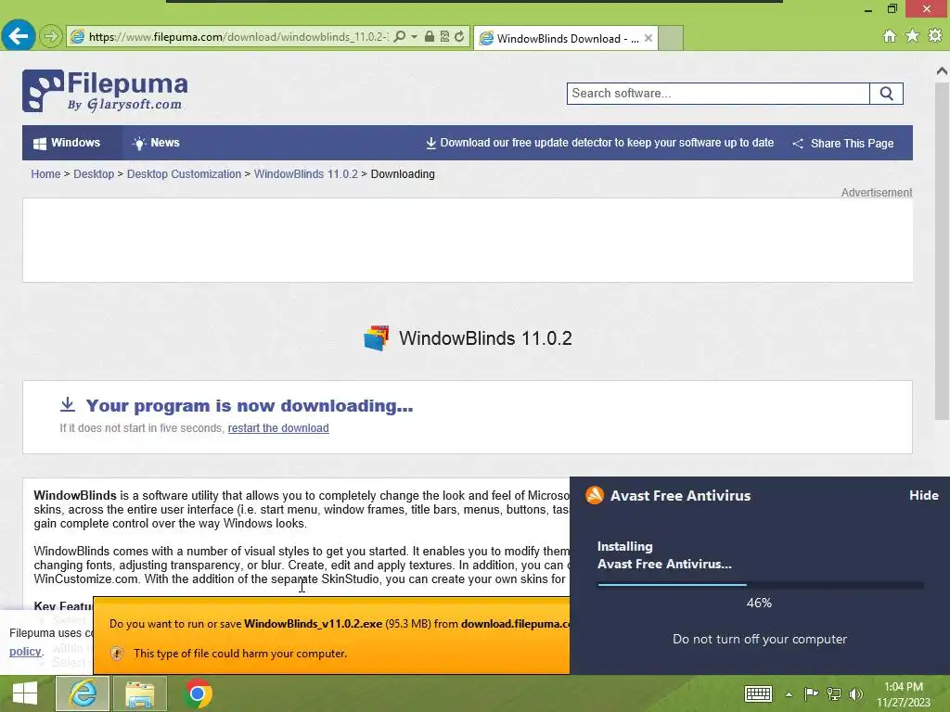Screen dimensions: 950x712
Task: Click the WindowBlinds app icon
Action: [x=377, y=337]
